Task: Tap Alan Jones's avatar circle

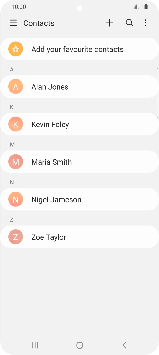Action: (15, 86)
